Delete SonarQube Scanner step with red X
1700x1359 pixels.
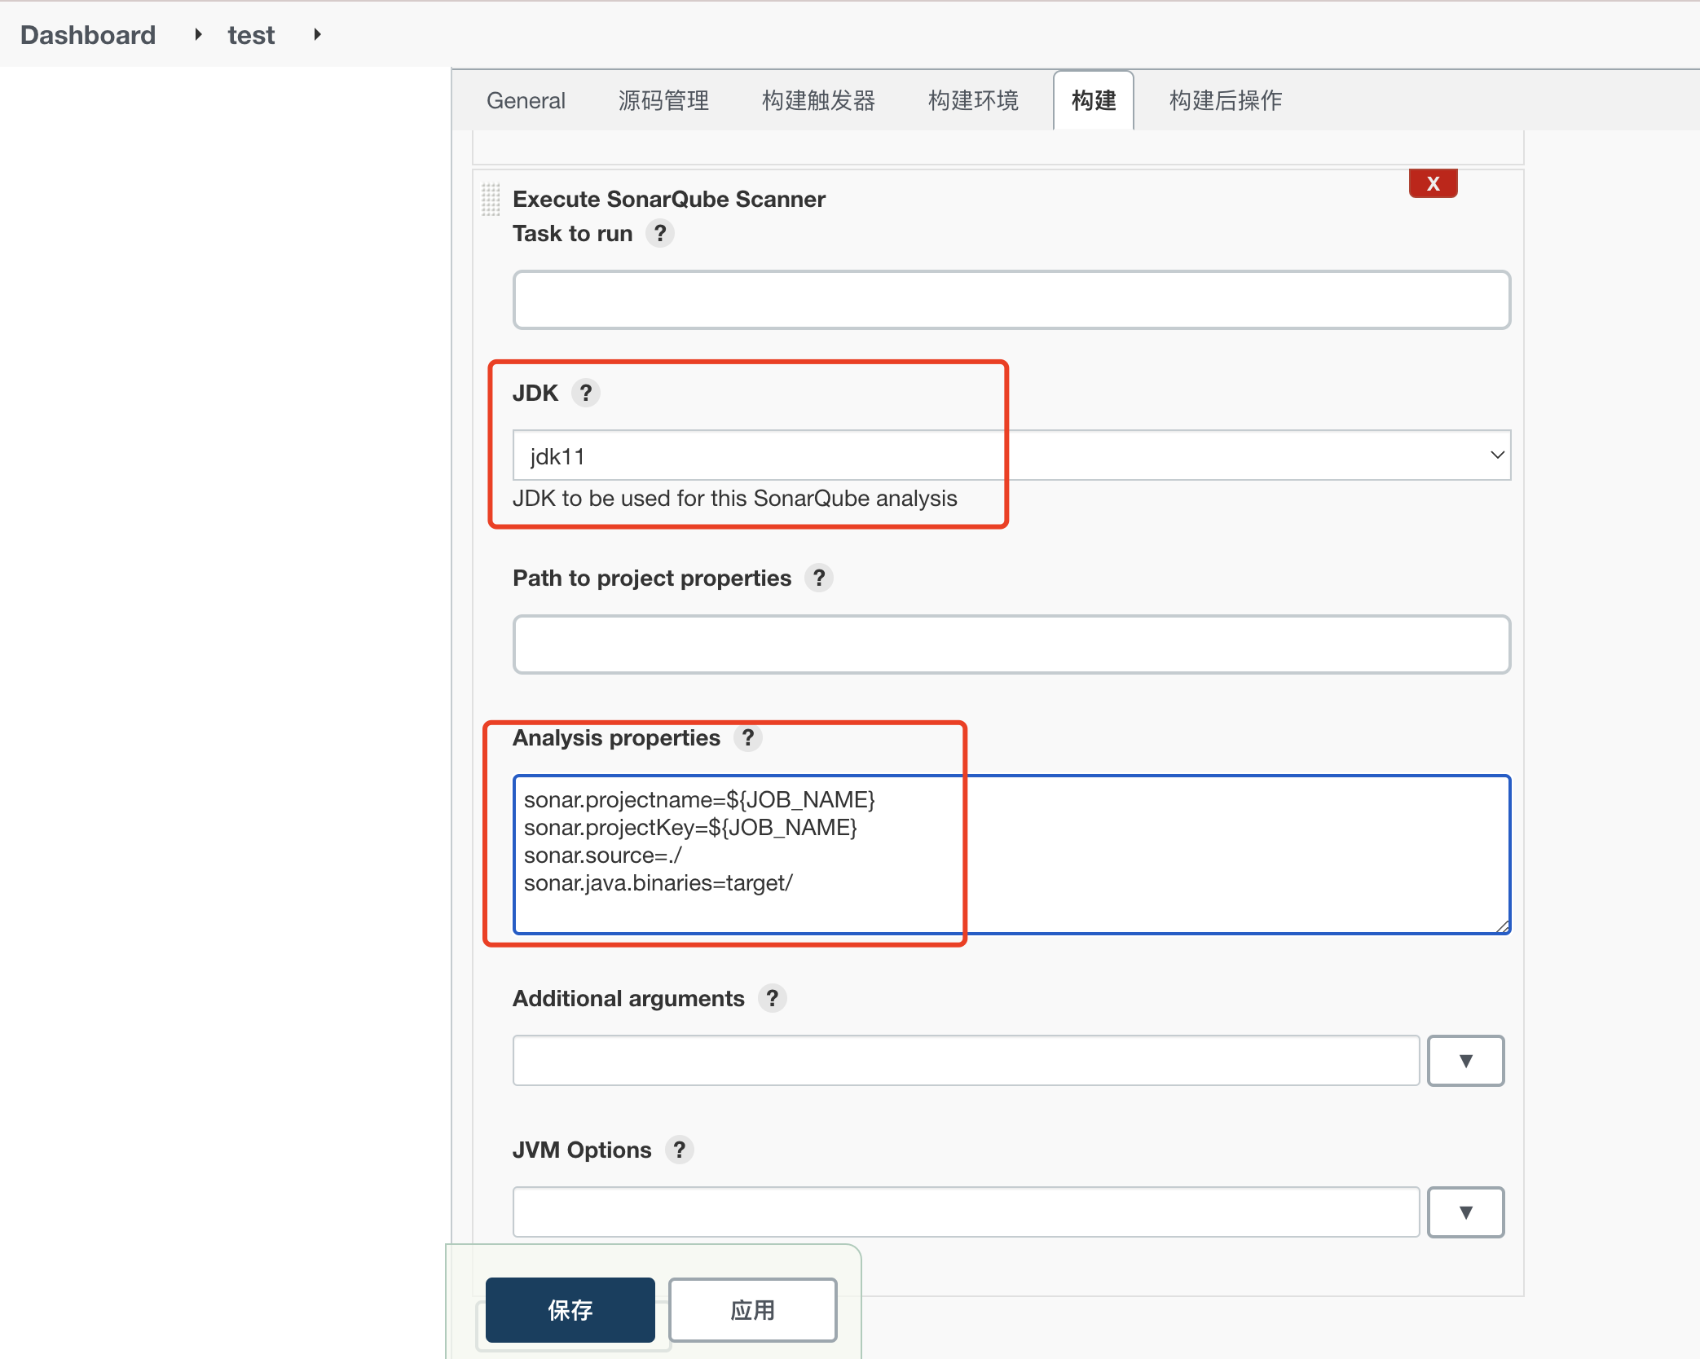point(1432,184)
